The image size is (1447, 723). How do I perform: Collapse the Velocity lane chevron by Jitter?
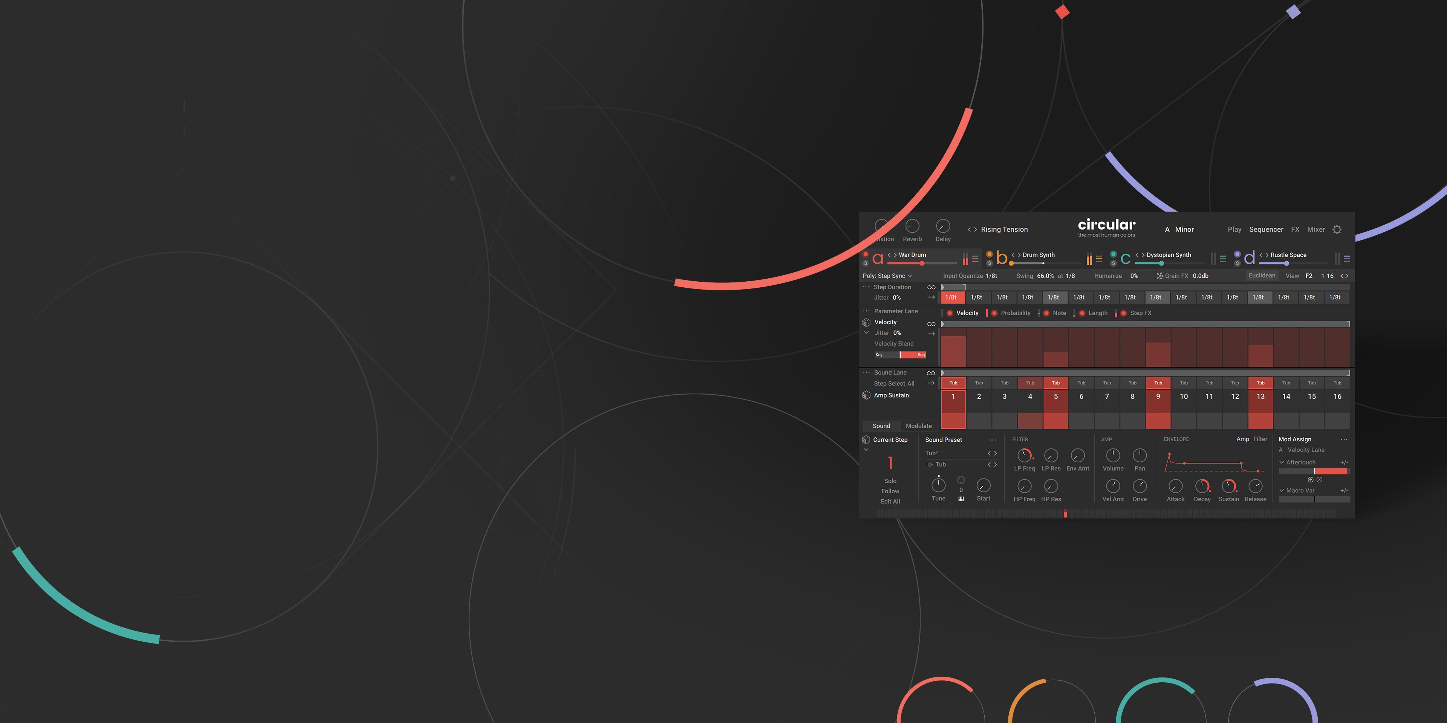point(866,333)
